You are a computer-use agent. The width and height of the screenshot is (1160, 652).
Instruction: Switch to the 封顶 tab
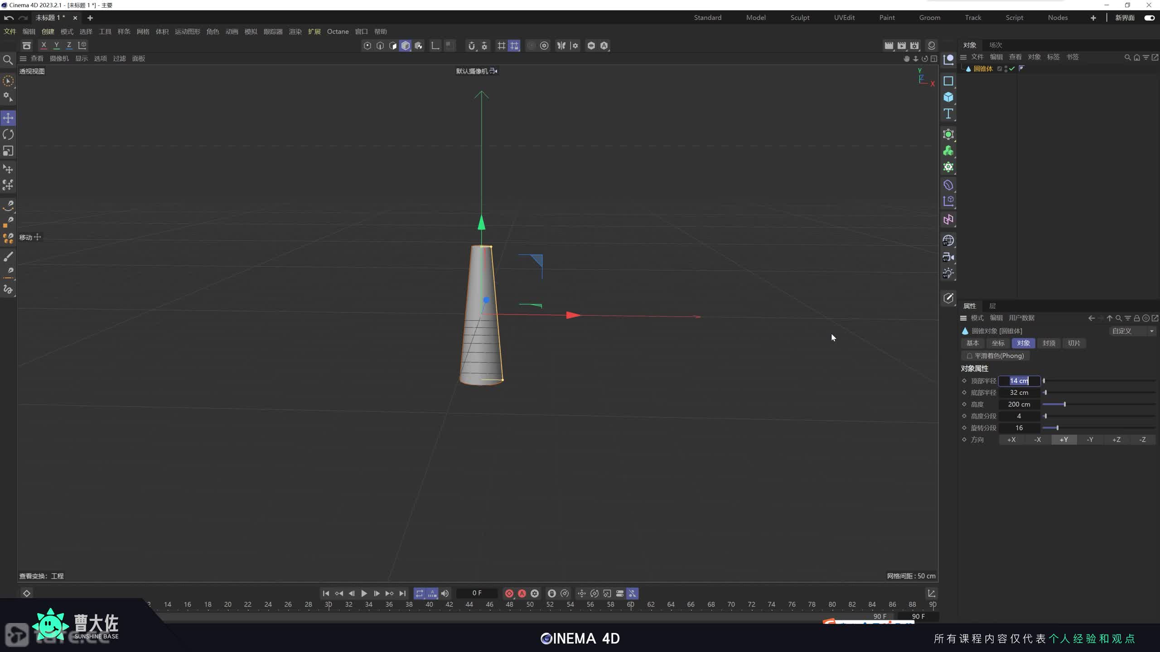[x=1049, y=343]
